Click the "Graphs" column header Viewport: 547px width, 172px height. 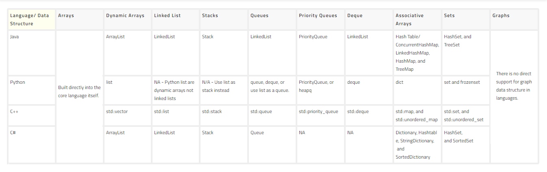(x=501, y=15)
